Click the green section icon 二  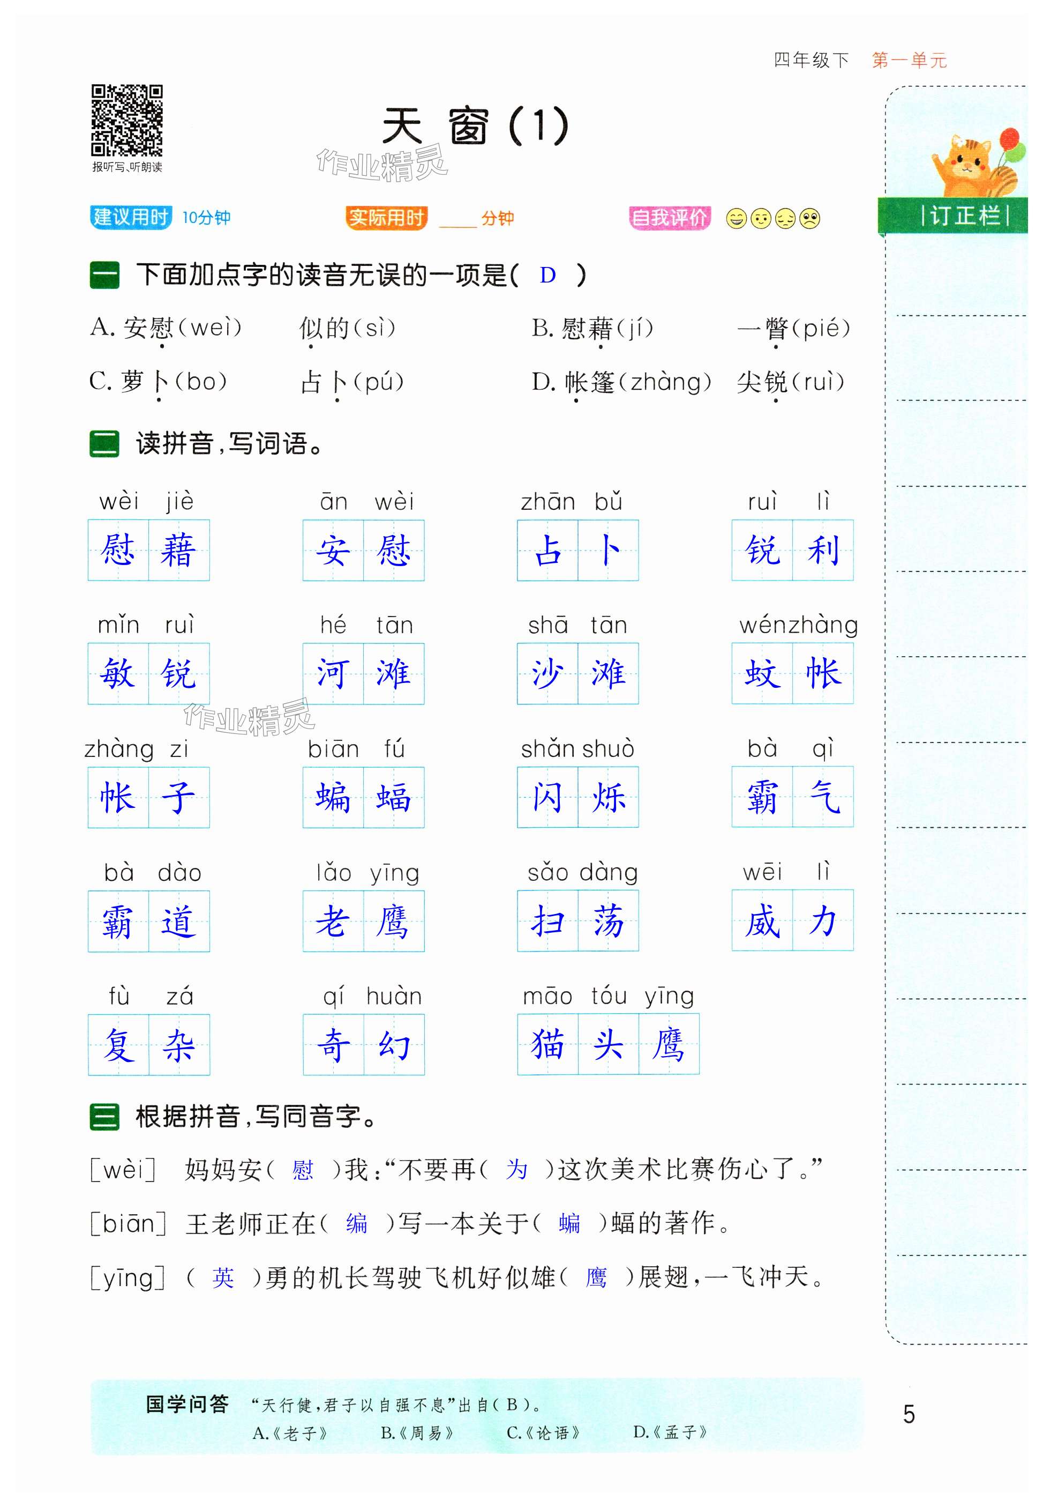[104, 444]
